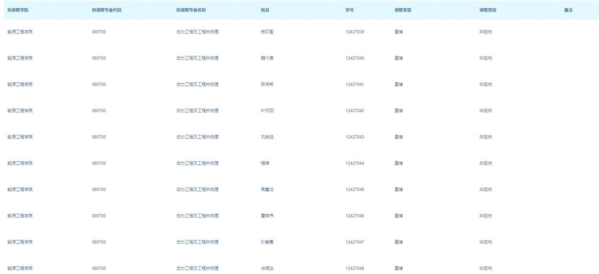
Task: Click the 拟录取专业代码 column header
Action: pos(106,10)
